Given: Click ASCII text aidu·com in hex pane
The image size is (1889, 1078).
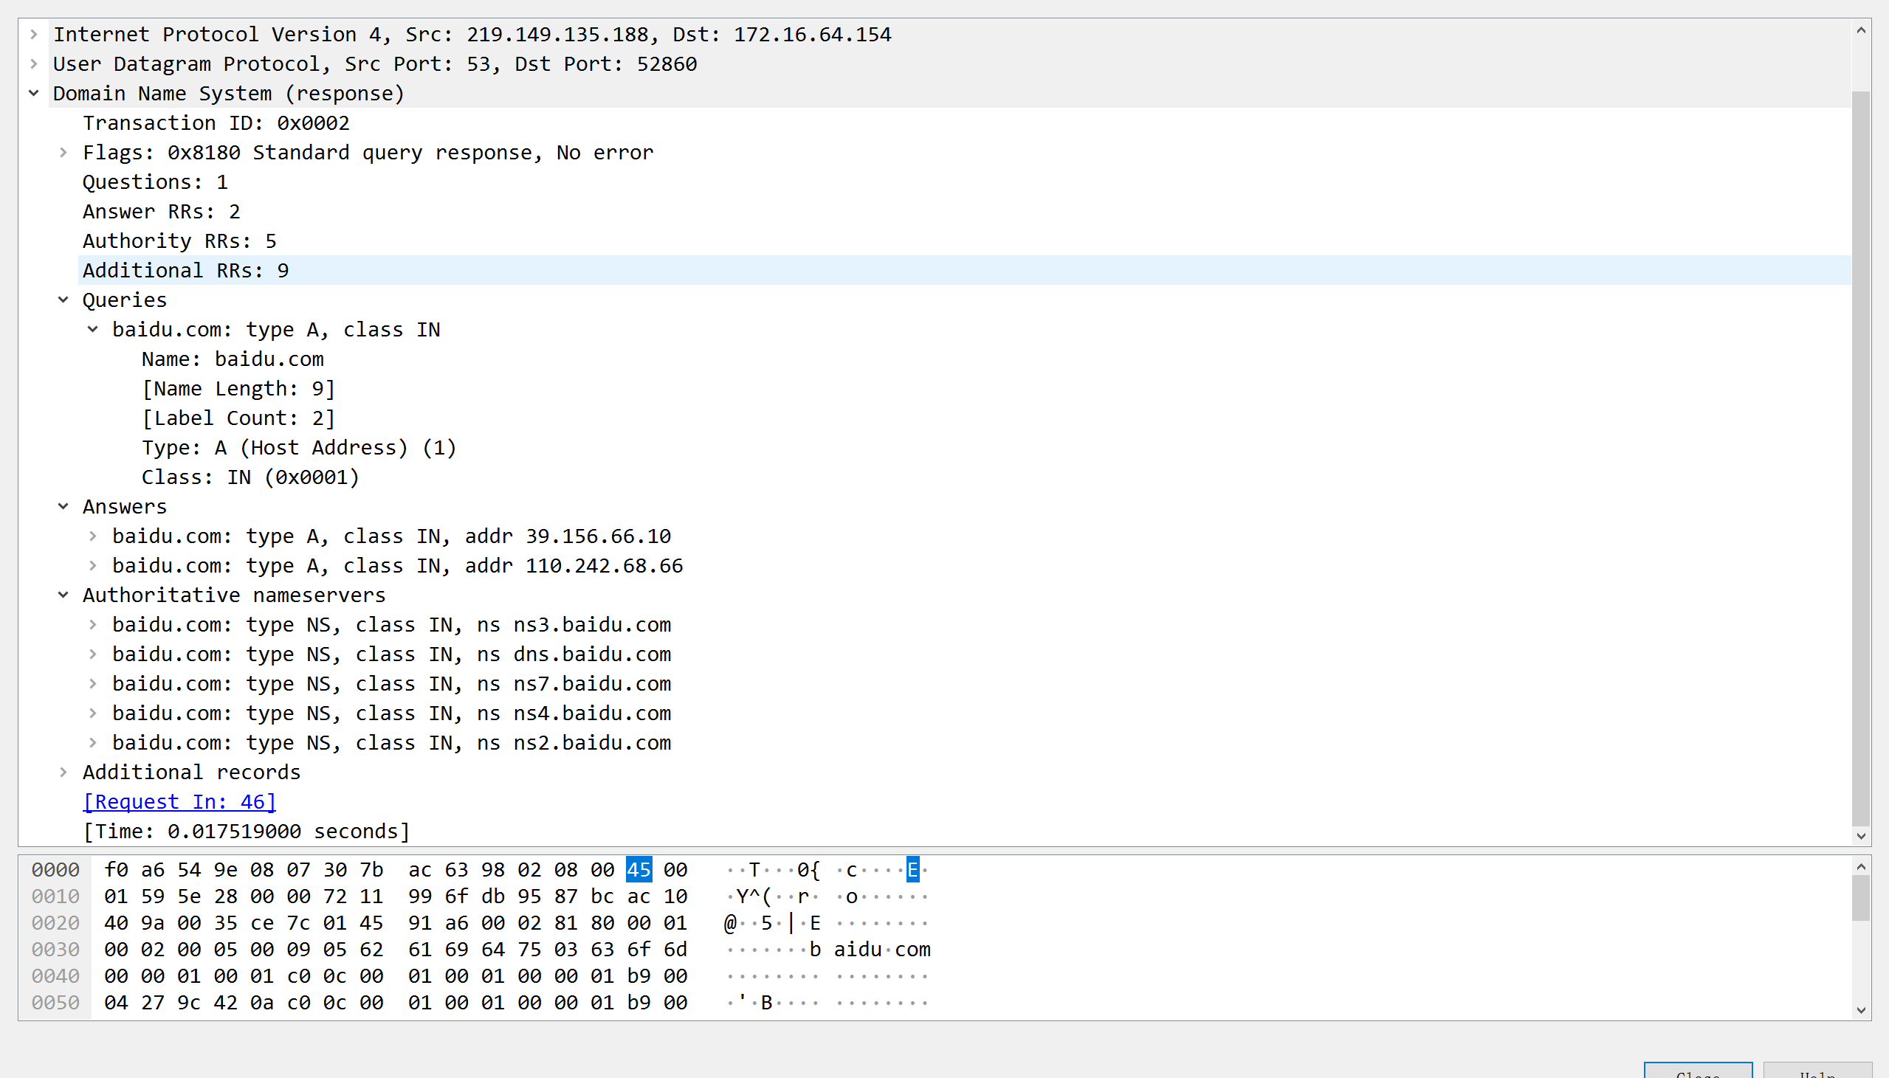Looking at the screenshot, I should point(883,949).
